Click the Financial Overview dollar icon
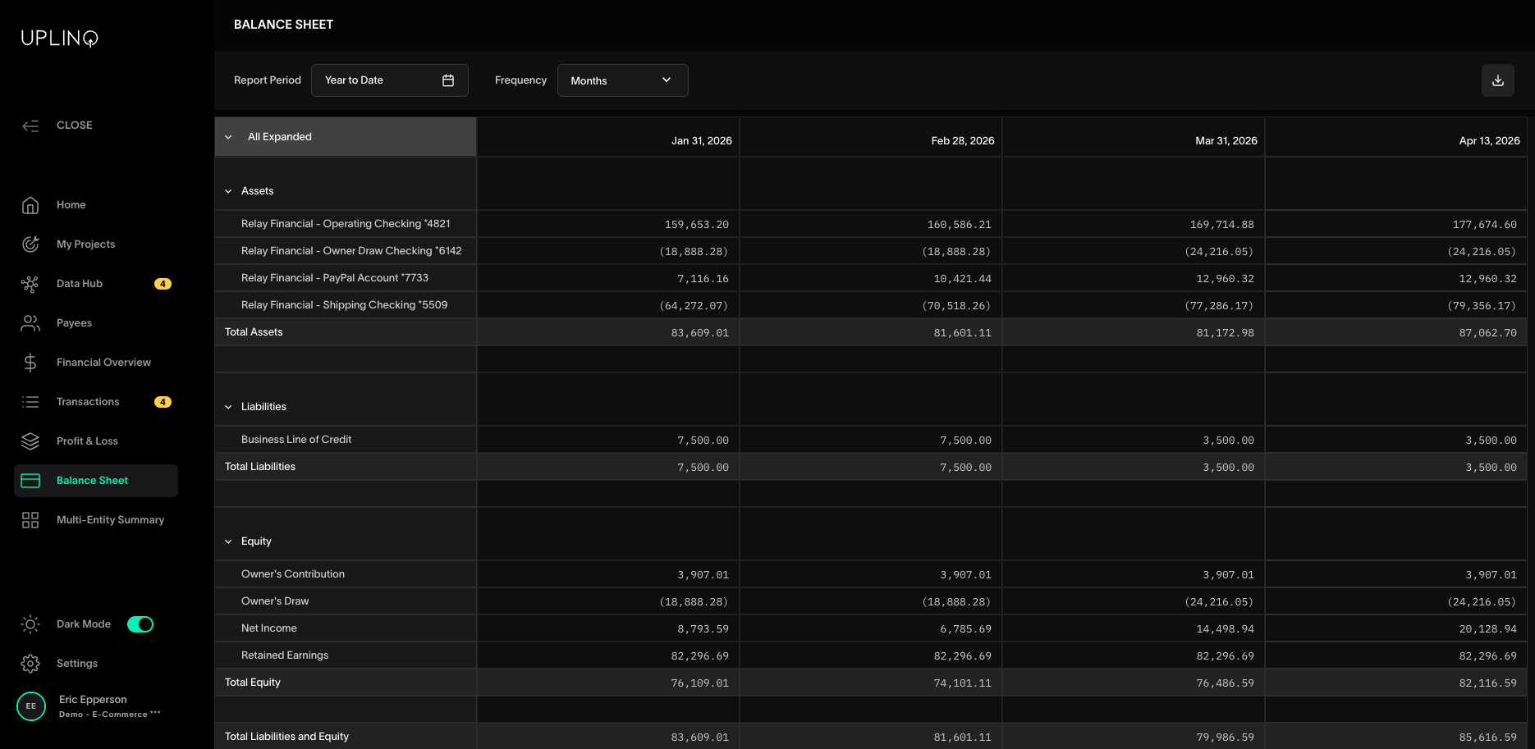This screenshot has height=749, width=1535. [30, 363]
